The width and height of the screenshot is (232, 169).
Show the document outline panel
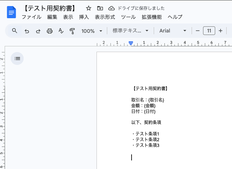pyautogui.click(x=17, y=58)
